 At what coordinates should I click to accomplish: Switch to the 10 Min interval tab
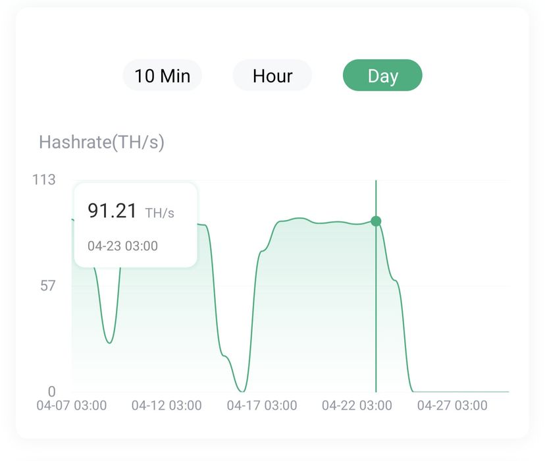click(163, 76)
